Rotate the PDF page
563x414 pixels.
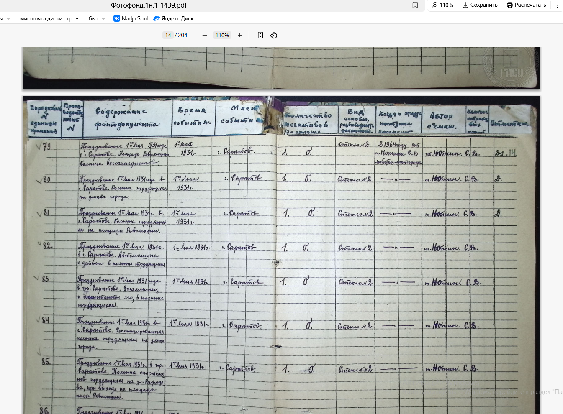tap(274, 35)
